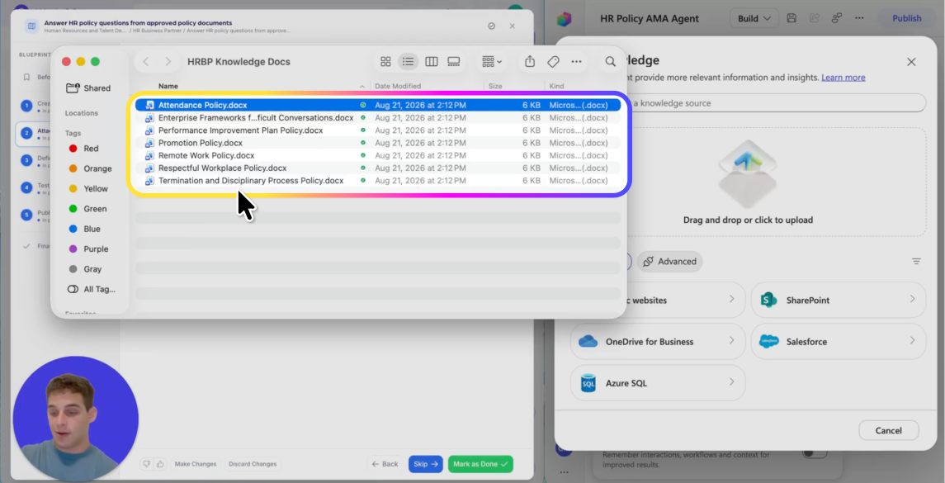This screenshot has width=945, height=483.
Task: Select the Red tag in sidebar
Action: (x=84, y=149)
